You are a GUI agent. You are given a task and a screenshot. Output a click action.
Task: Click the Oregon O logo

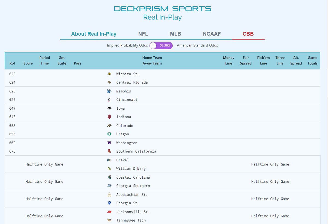(109, 134)
